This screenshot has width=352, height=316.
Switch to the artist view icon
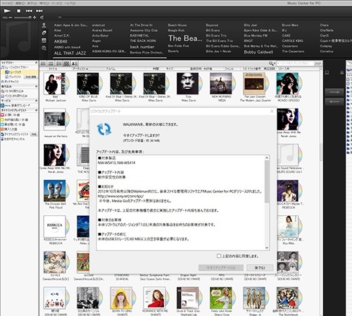tap(74, 63)
